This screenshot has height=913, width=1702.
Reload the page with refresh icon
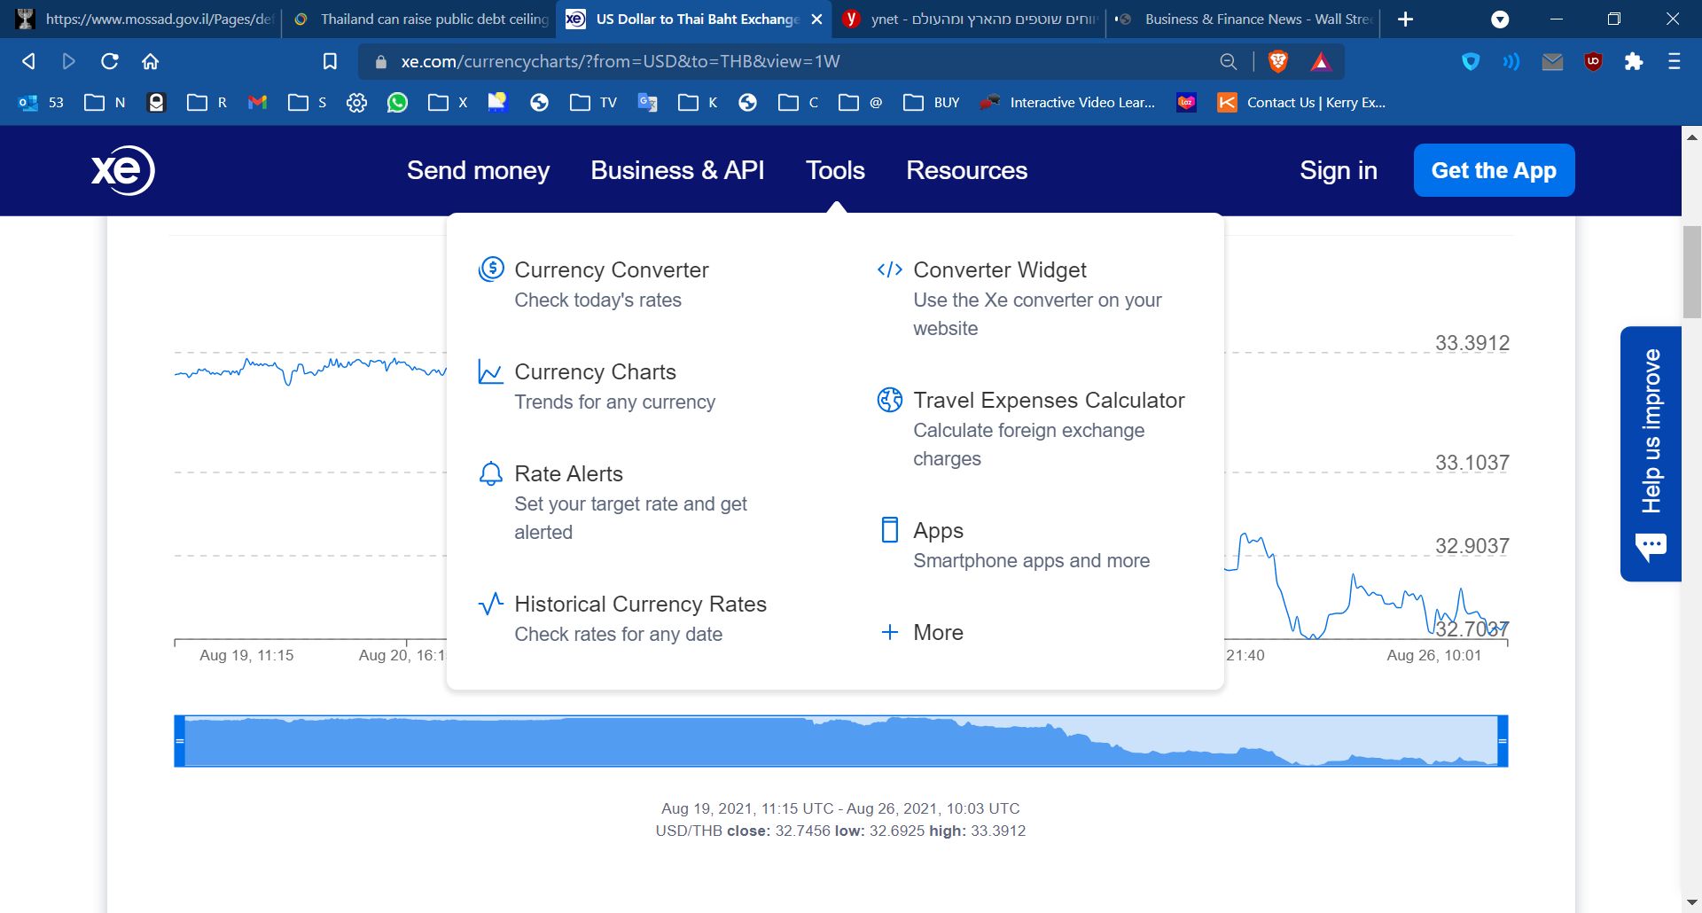110,61
